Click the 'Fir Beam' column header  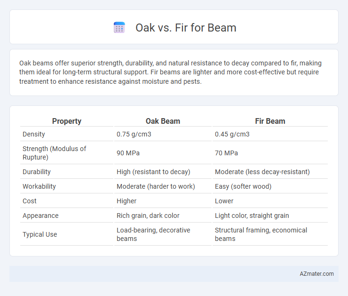point(270,121)
